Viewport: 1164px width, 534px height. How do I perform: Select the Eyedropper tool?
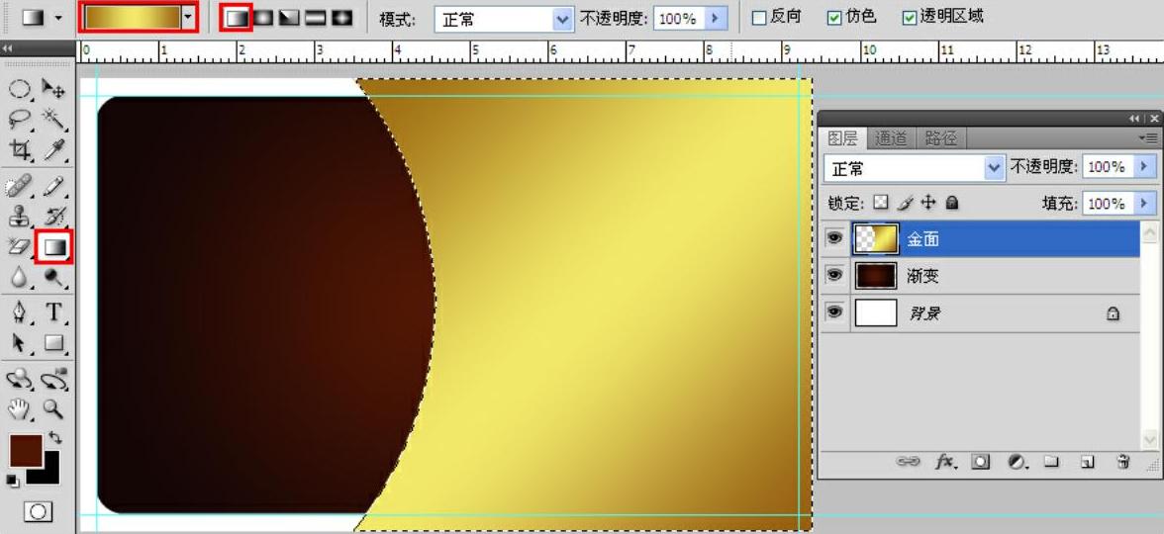(54, 150)
